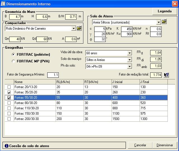Click J Final value 1300

pos(144,119)
